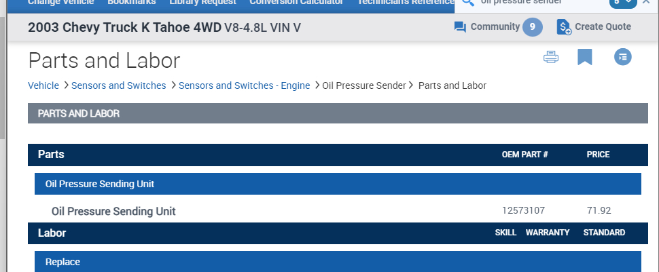The width and height of the screenshot is (659, 272).
Task: Open the Conversion Calculator menu item
Action: [296, 2]
